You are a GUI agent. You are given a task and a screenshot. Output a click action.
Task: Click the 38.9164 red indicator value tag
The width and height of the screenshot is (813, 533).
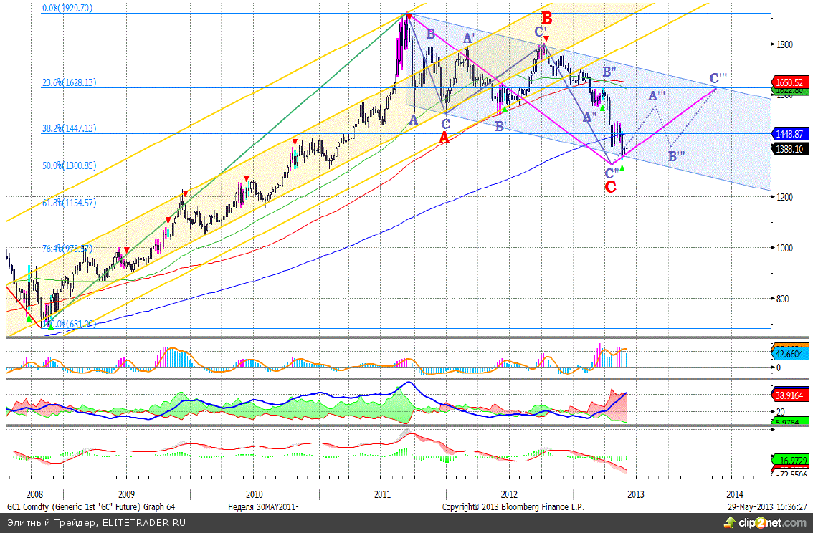(x=791, y=395)
